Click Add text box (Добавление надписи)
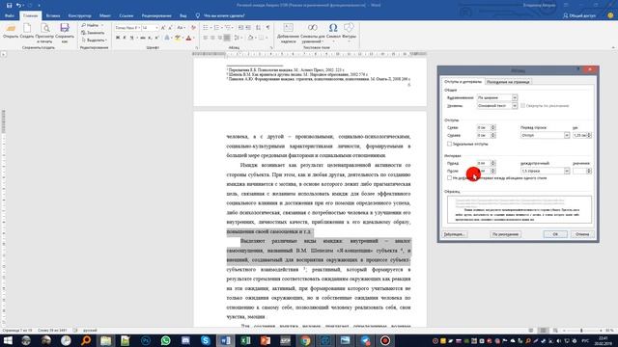The height and width of the screenshot is (347, 618). click(x=288, y=33)
